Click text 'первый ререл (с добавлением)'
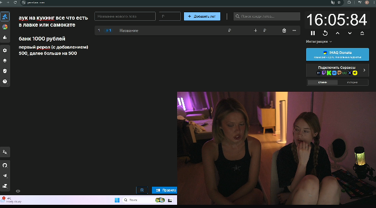This screenshot has height=208, width=376. point(53,47)
